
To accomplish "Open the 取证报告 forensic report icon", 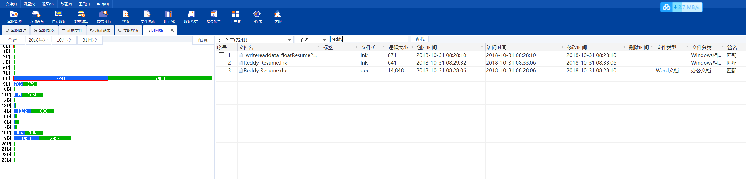I will (191, 17).
